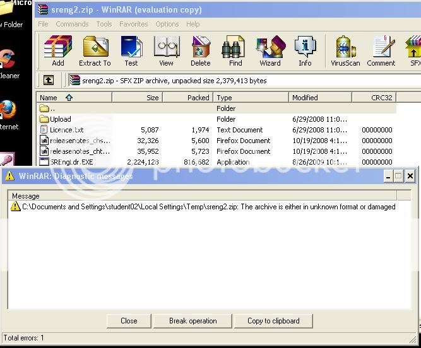Viewport: 421px width, 348px height.
Task: Click the Comment toolbar icon
Action: 384,47
